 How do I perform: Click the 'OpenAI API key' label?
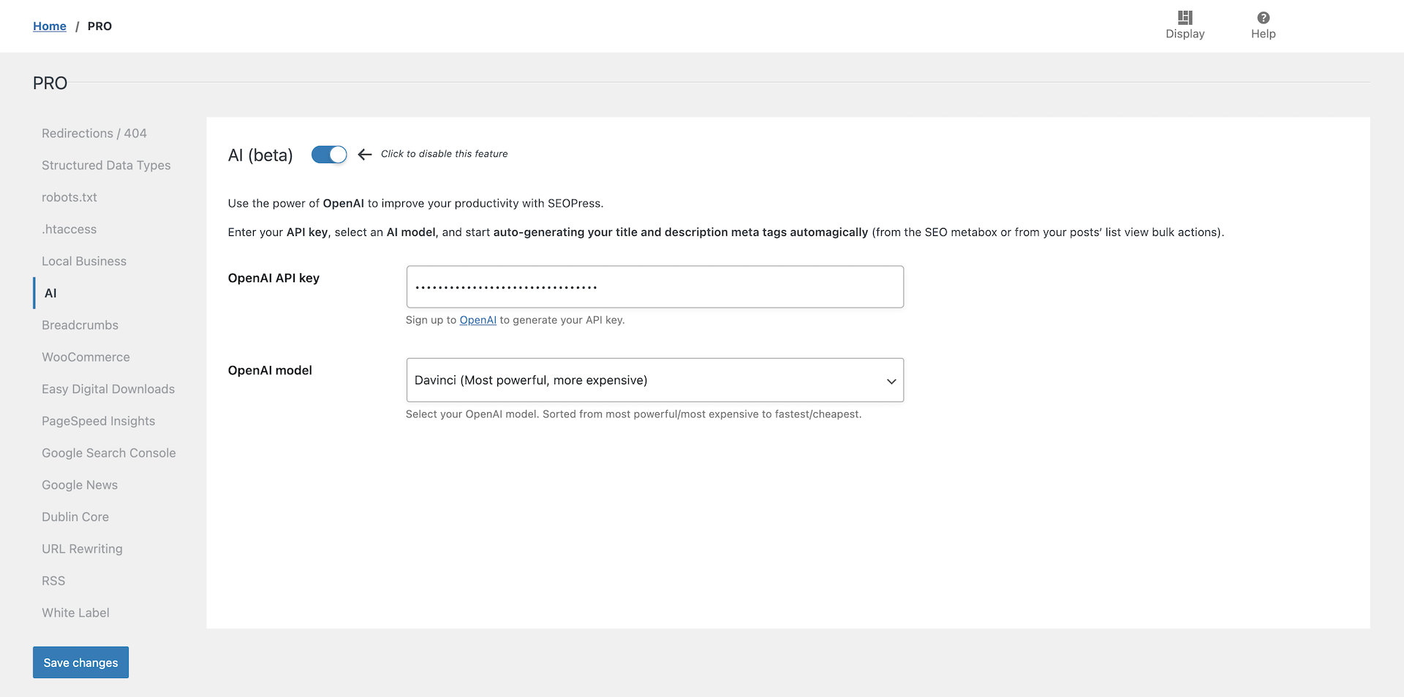point(273,278)
